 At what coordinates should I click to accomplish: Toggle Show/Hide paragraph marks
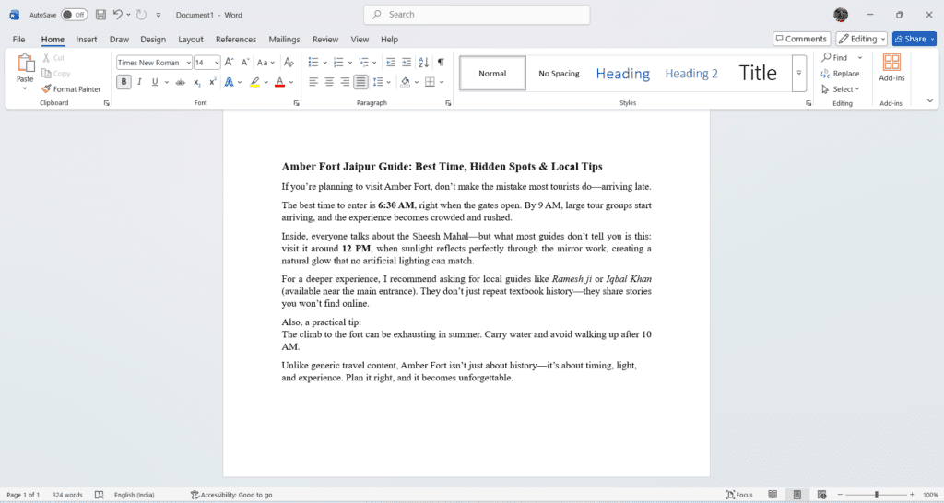tap(442, 62)
